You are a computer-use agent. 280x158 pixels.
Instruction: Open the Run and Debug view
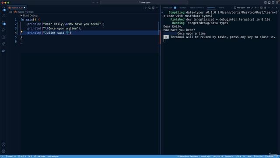tap(3, 30)
